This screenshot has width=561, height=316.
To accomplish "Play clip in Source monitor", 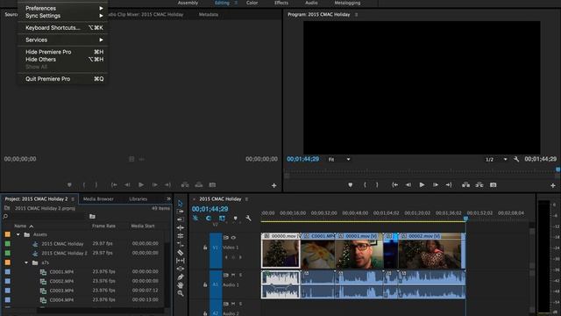I will (x=141, y=185).
